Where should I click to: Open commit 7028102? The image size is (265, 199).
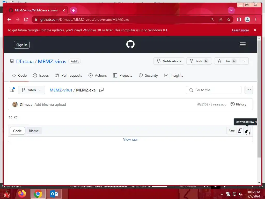pyautogui.click(x=202, y=104)
